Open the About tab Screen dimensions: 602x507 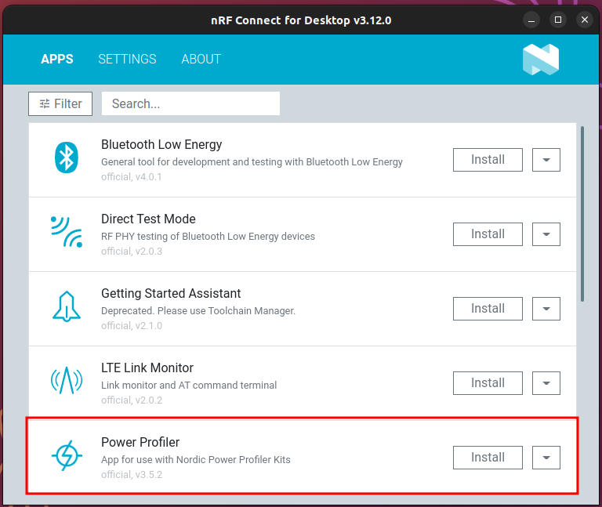(201, 60)
